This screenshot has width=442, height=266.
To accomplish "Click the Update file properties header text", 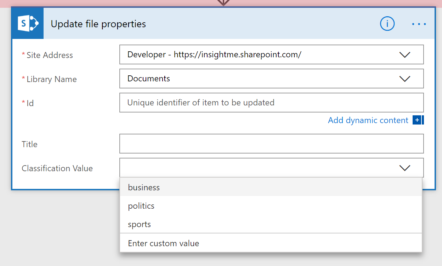I will 98,24.
